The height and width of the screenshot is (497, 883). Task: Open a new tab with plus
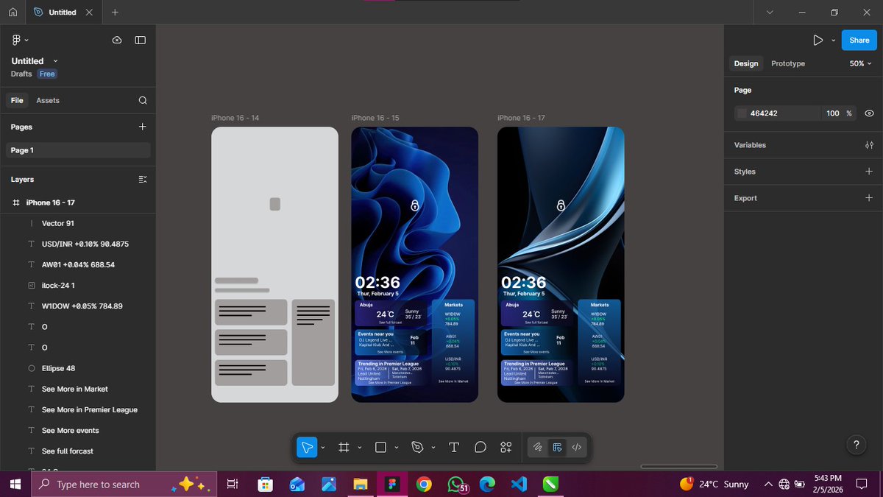pos(115,13)
